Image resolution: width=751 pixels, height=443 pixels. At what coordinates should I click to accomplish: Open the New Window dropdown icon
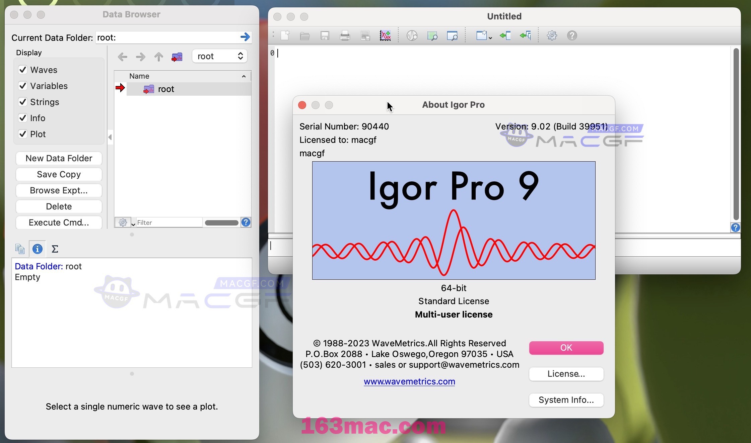click(484, 35)
